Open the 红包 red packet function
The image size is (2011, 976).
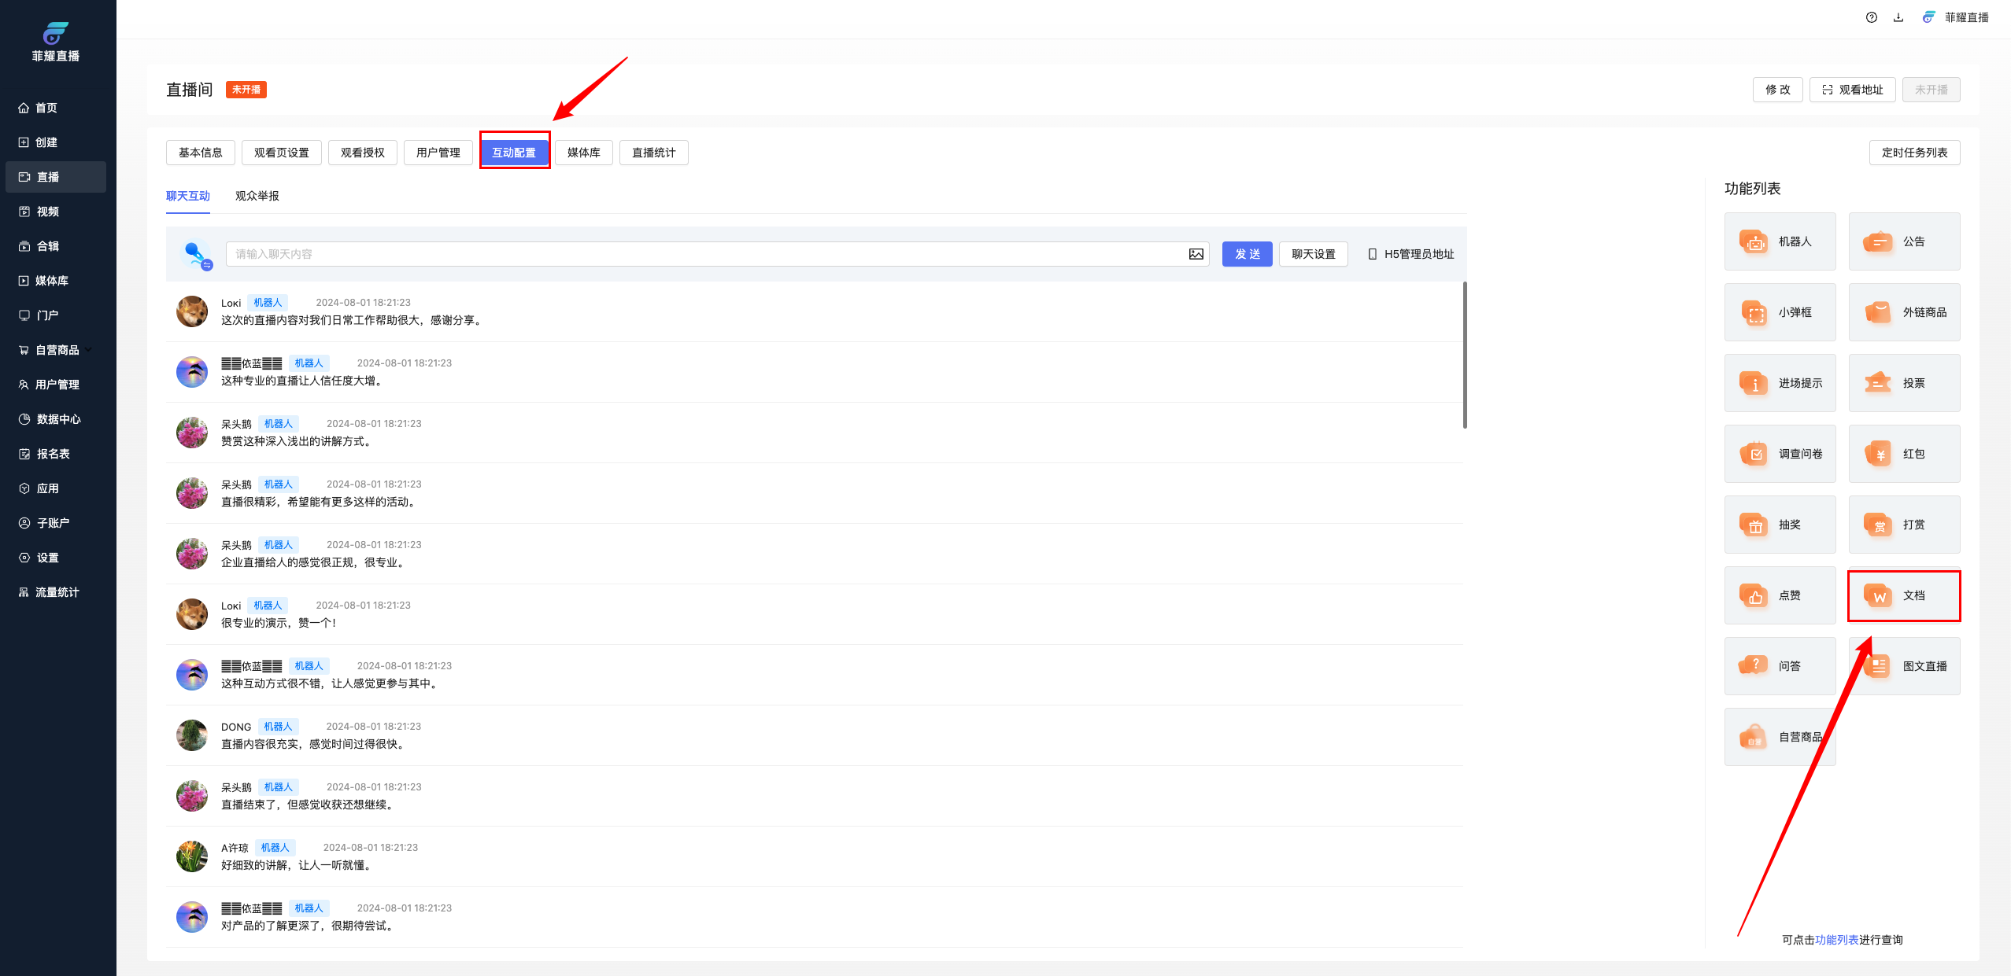tap(1903, 454)
